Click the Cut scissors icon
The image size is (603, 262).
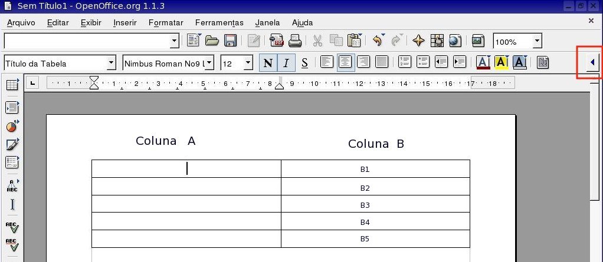pos(317,41)
